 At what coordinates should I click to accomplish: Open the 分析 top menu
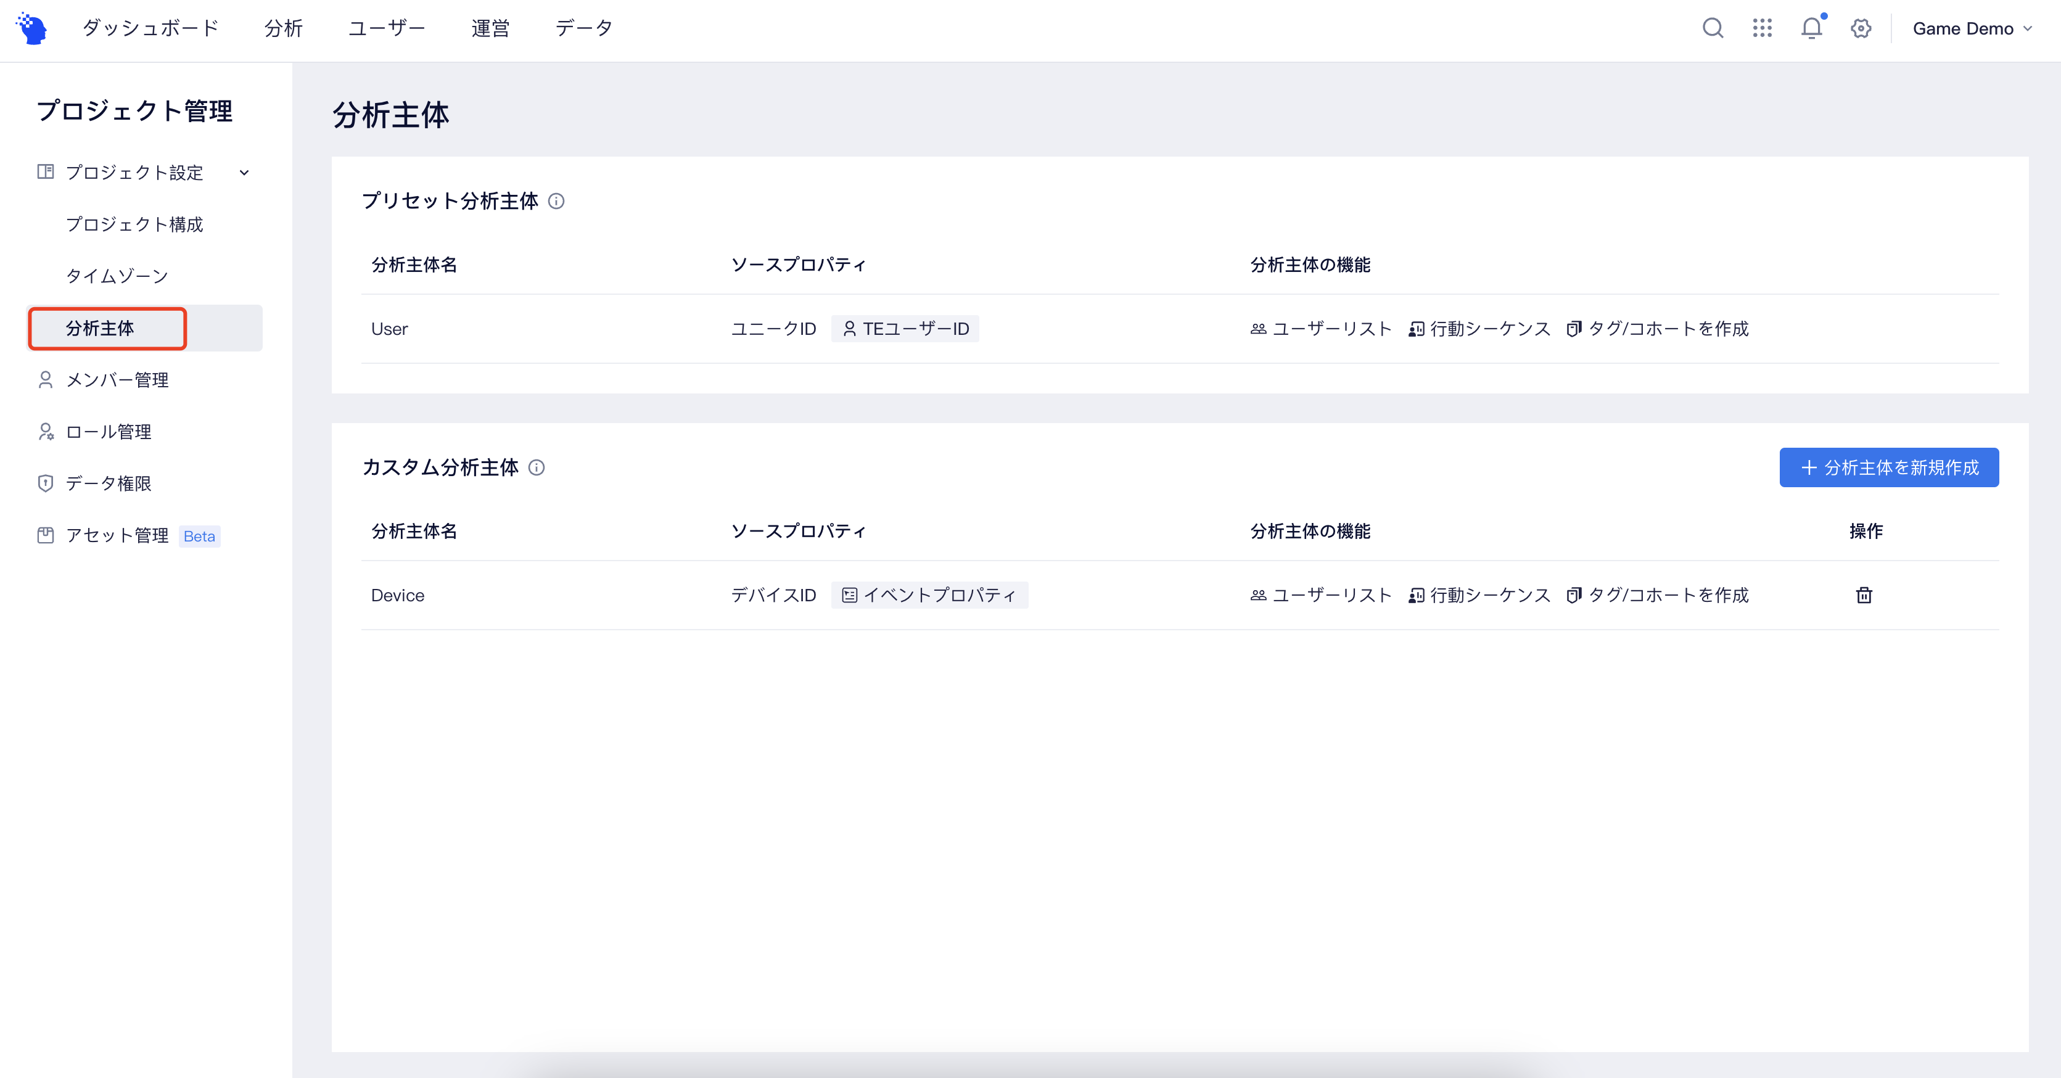tap(283, 29)
